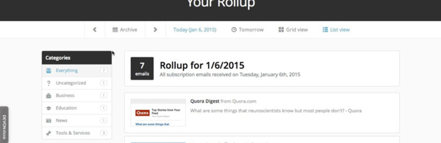Viewport: 441px width, 143px height.
Task: Click the Tools & Services wrench icon
Action: (x=48, y=133)
